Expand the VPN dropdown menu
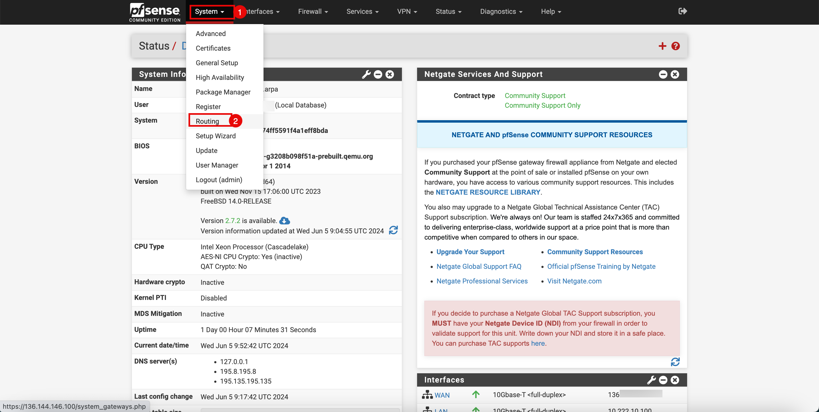819x412 pixels. pyautogui.click(x=407, y=12)
